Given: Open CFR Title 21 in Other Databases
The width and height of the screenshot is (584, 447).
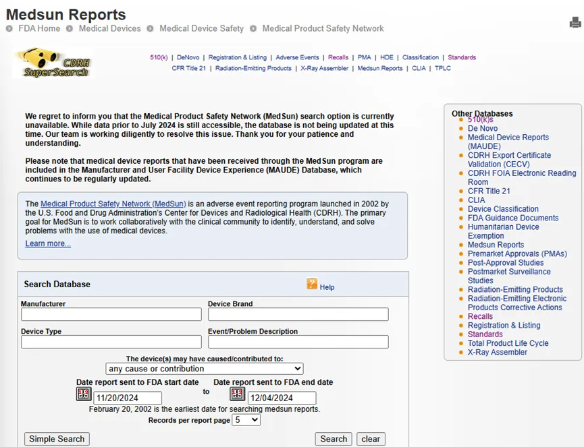Looking at the screenshot, I should click(x=489, y=191).
